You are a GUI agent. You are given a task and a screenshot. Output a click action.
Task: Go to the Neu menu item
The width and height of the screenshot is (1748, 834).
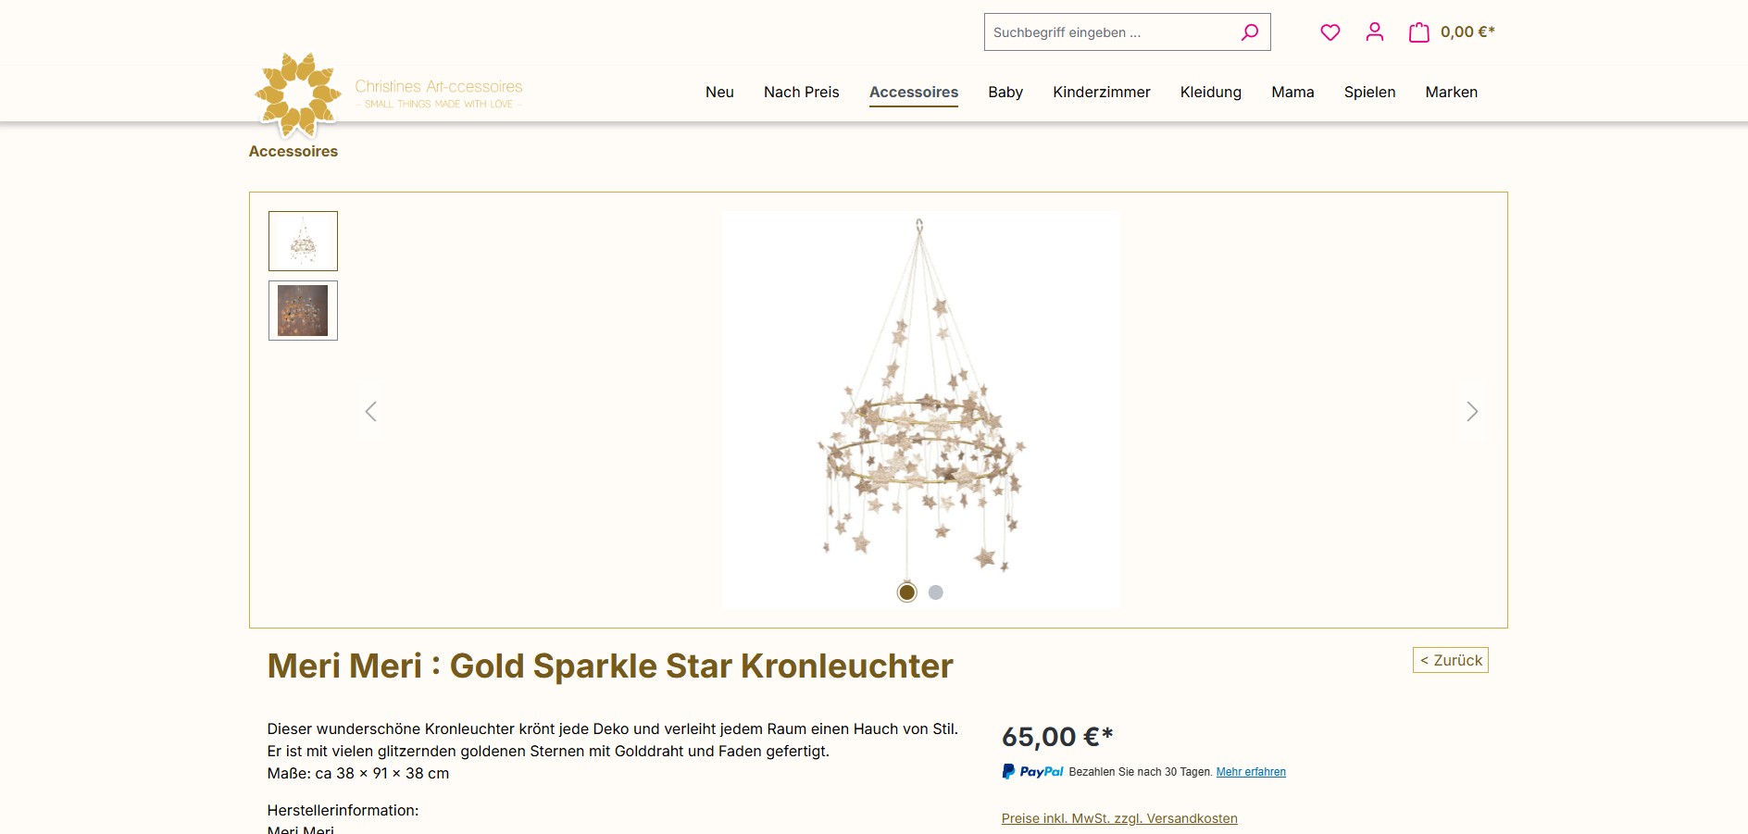tap(719, 93)
